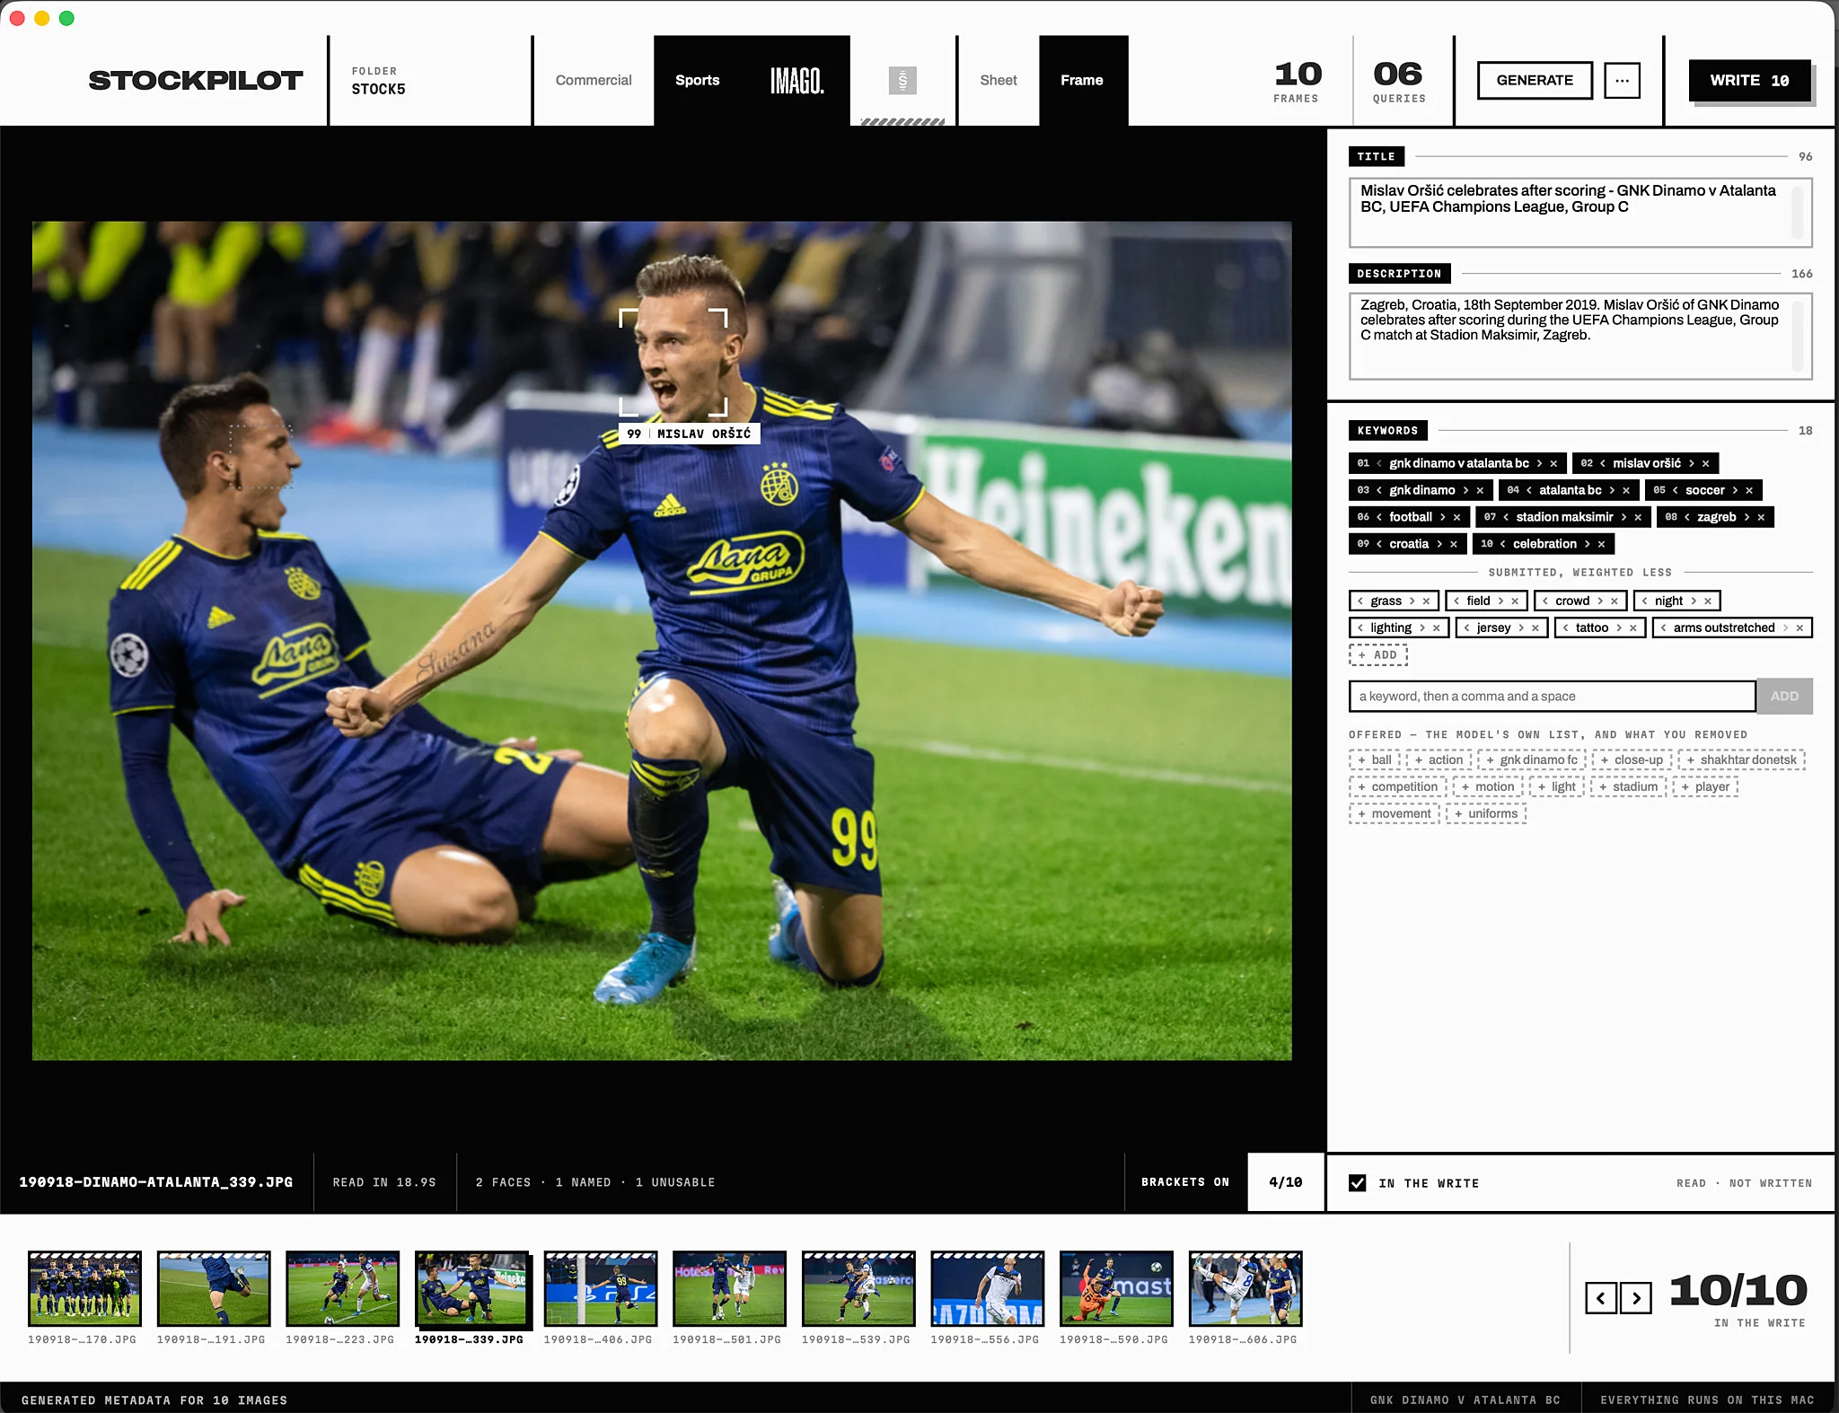The height and width of the screenshot is (1413, 1839).
Task: Add offered keyword 'close-up'
Action: click(1632, 760)
